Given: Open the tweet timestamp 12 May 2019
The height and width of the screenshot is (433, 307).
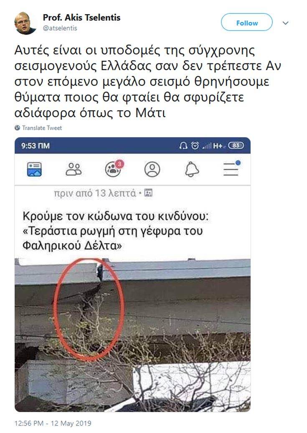Looking at the screenshot, I should click(x=53, y=423).
